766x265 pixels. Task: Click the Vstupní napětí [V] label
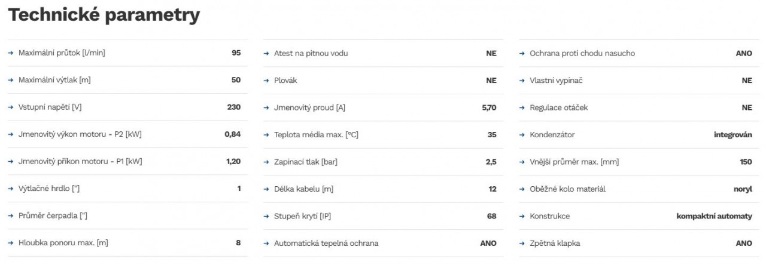pos(50,107)
